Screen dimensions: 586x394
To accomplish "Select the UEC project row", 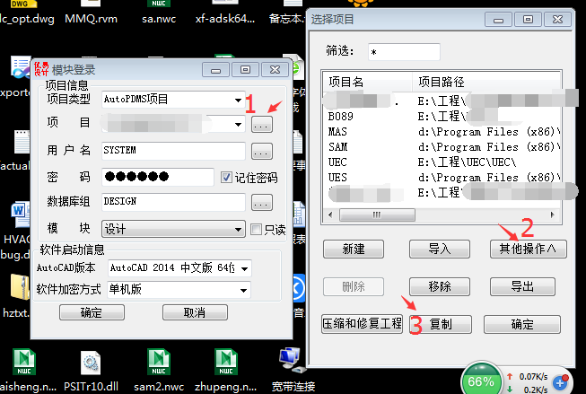I will (338, 162).
